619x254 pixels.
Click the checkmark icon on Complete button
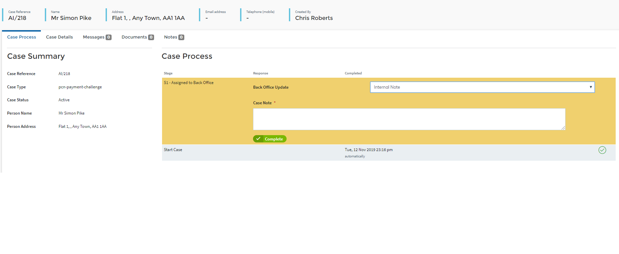click(258, 139)
